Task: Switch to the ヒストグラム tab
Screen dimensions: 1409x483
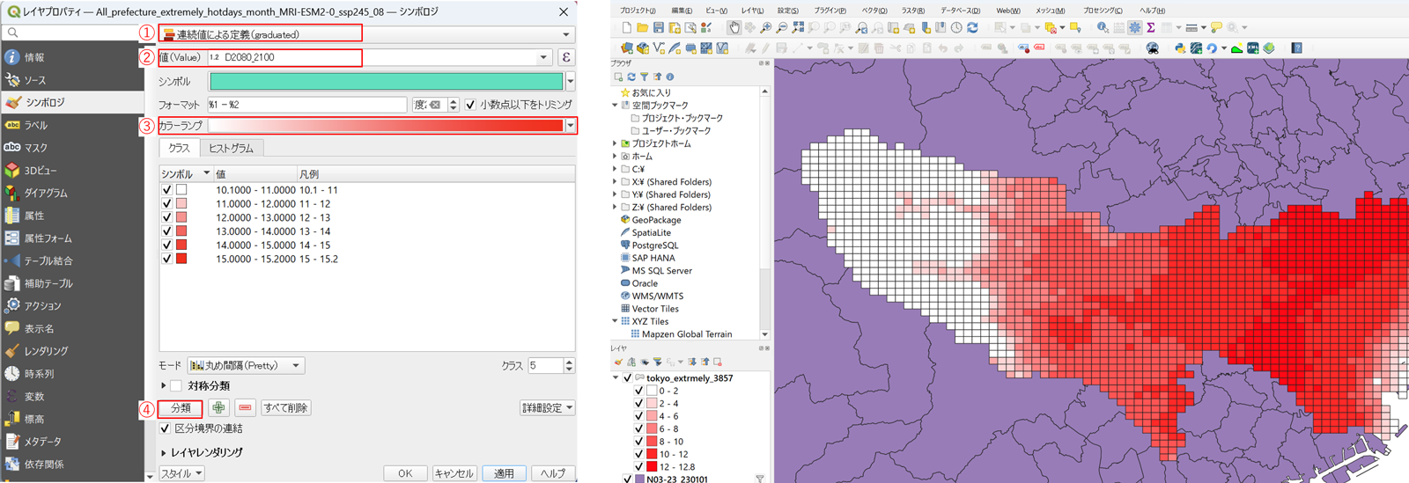Action: click(x=231, y=149)
